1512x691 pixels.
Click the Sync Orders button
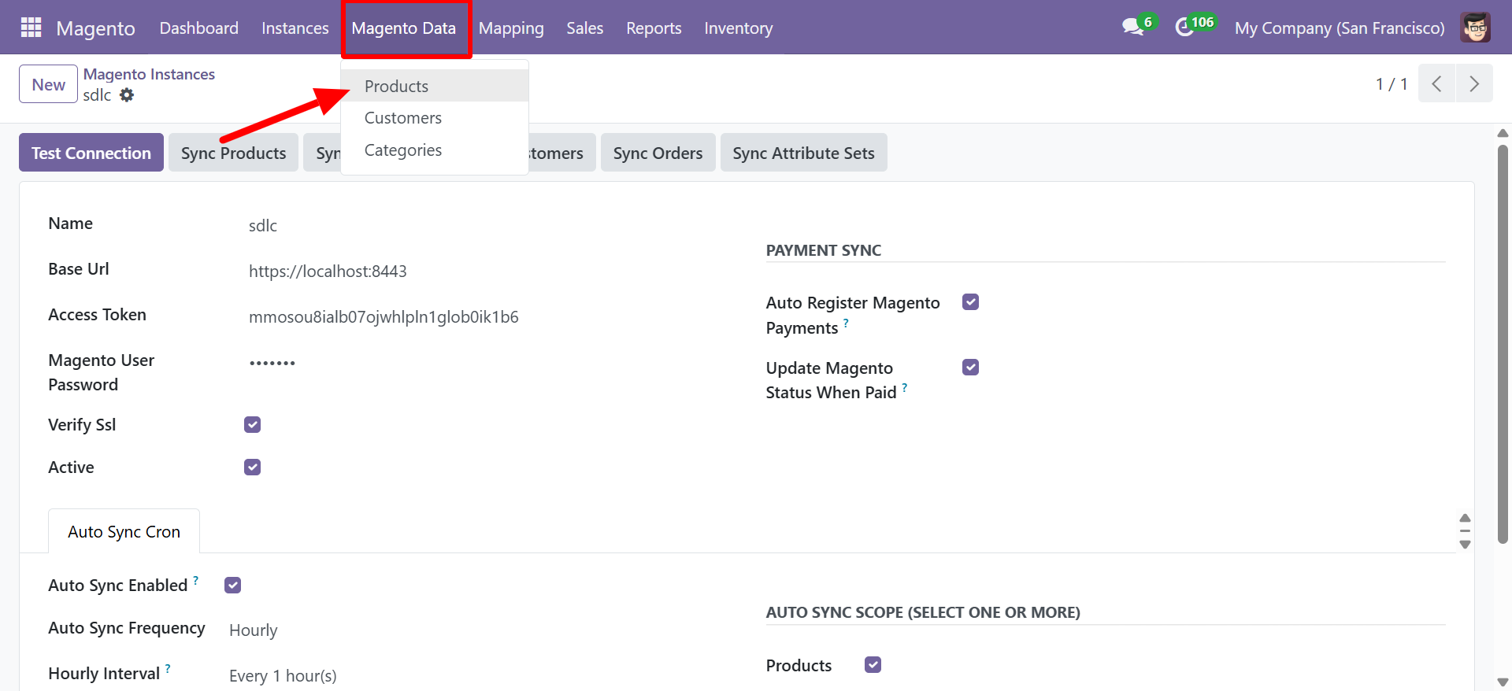point(658,153)
